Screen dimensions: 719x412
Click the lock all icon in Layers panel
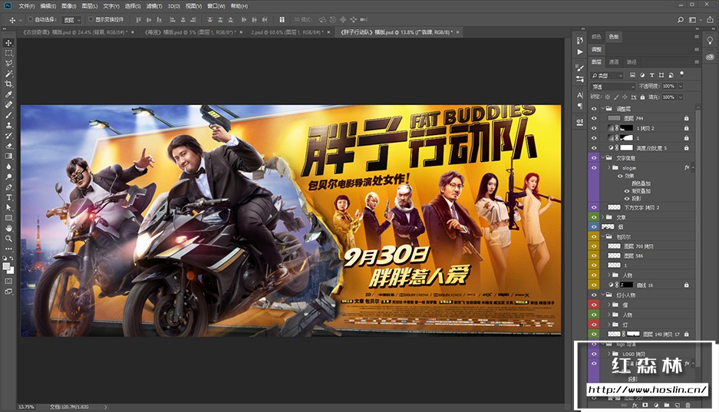pos(642,97)
